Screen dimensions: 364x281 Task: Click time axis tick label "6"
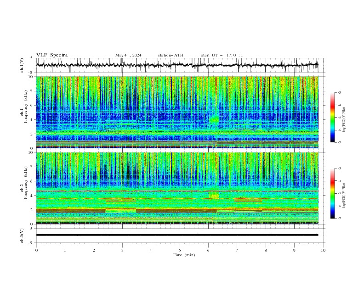click(208, 250)
